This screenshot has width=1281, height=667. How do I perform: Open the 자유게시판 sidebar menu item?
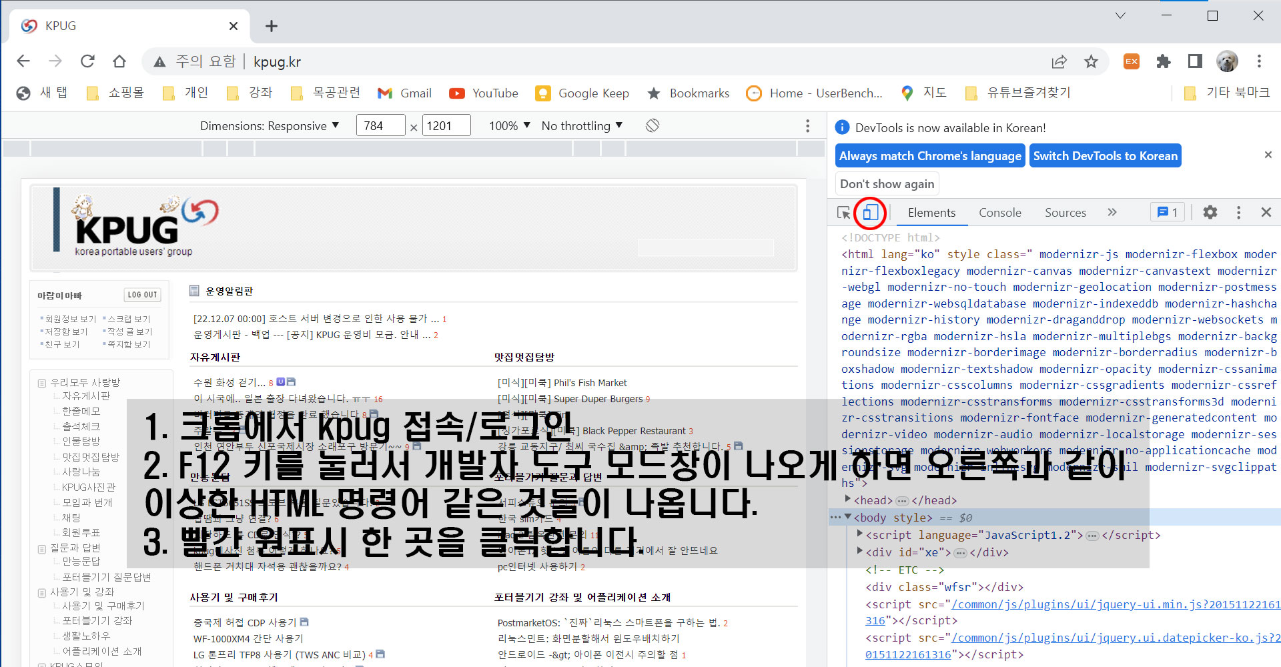[86, 396]
